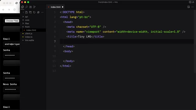Click button below Choose Files
196x110 pixels.
pos(12,29)
